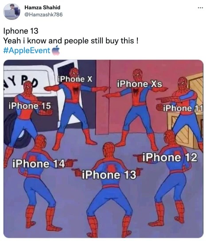Screen dimensions: 206x241
Task: Click the iPhone 14 label in the meme
Action: tap(39, 163)
